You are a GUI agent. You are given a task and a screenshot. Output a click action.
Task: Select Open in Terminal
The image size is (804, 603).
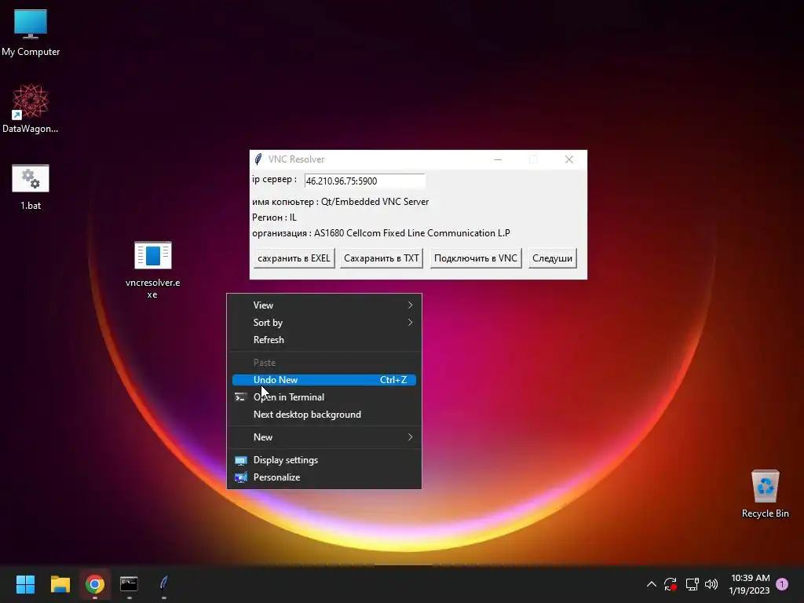coord(324,397)
